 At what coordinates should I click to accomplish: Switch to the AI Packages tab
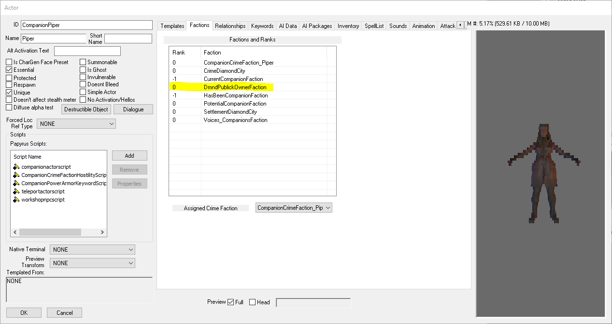pyautogui.click(x=317, y=26)
